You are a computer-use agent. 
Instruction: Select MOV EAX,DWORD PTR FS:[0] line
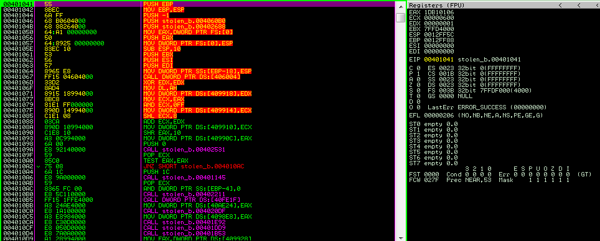tap(188, 32)
